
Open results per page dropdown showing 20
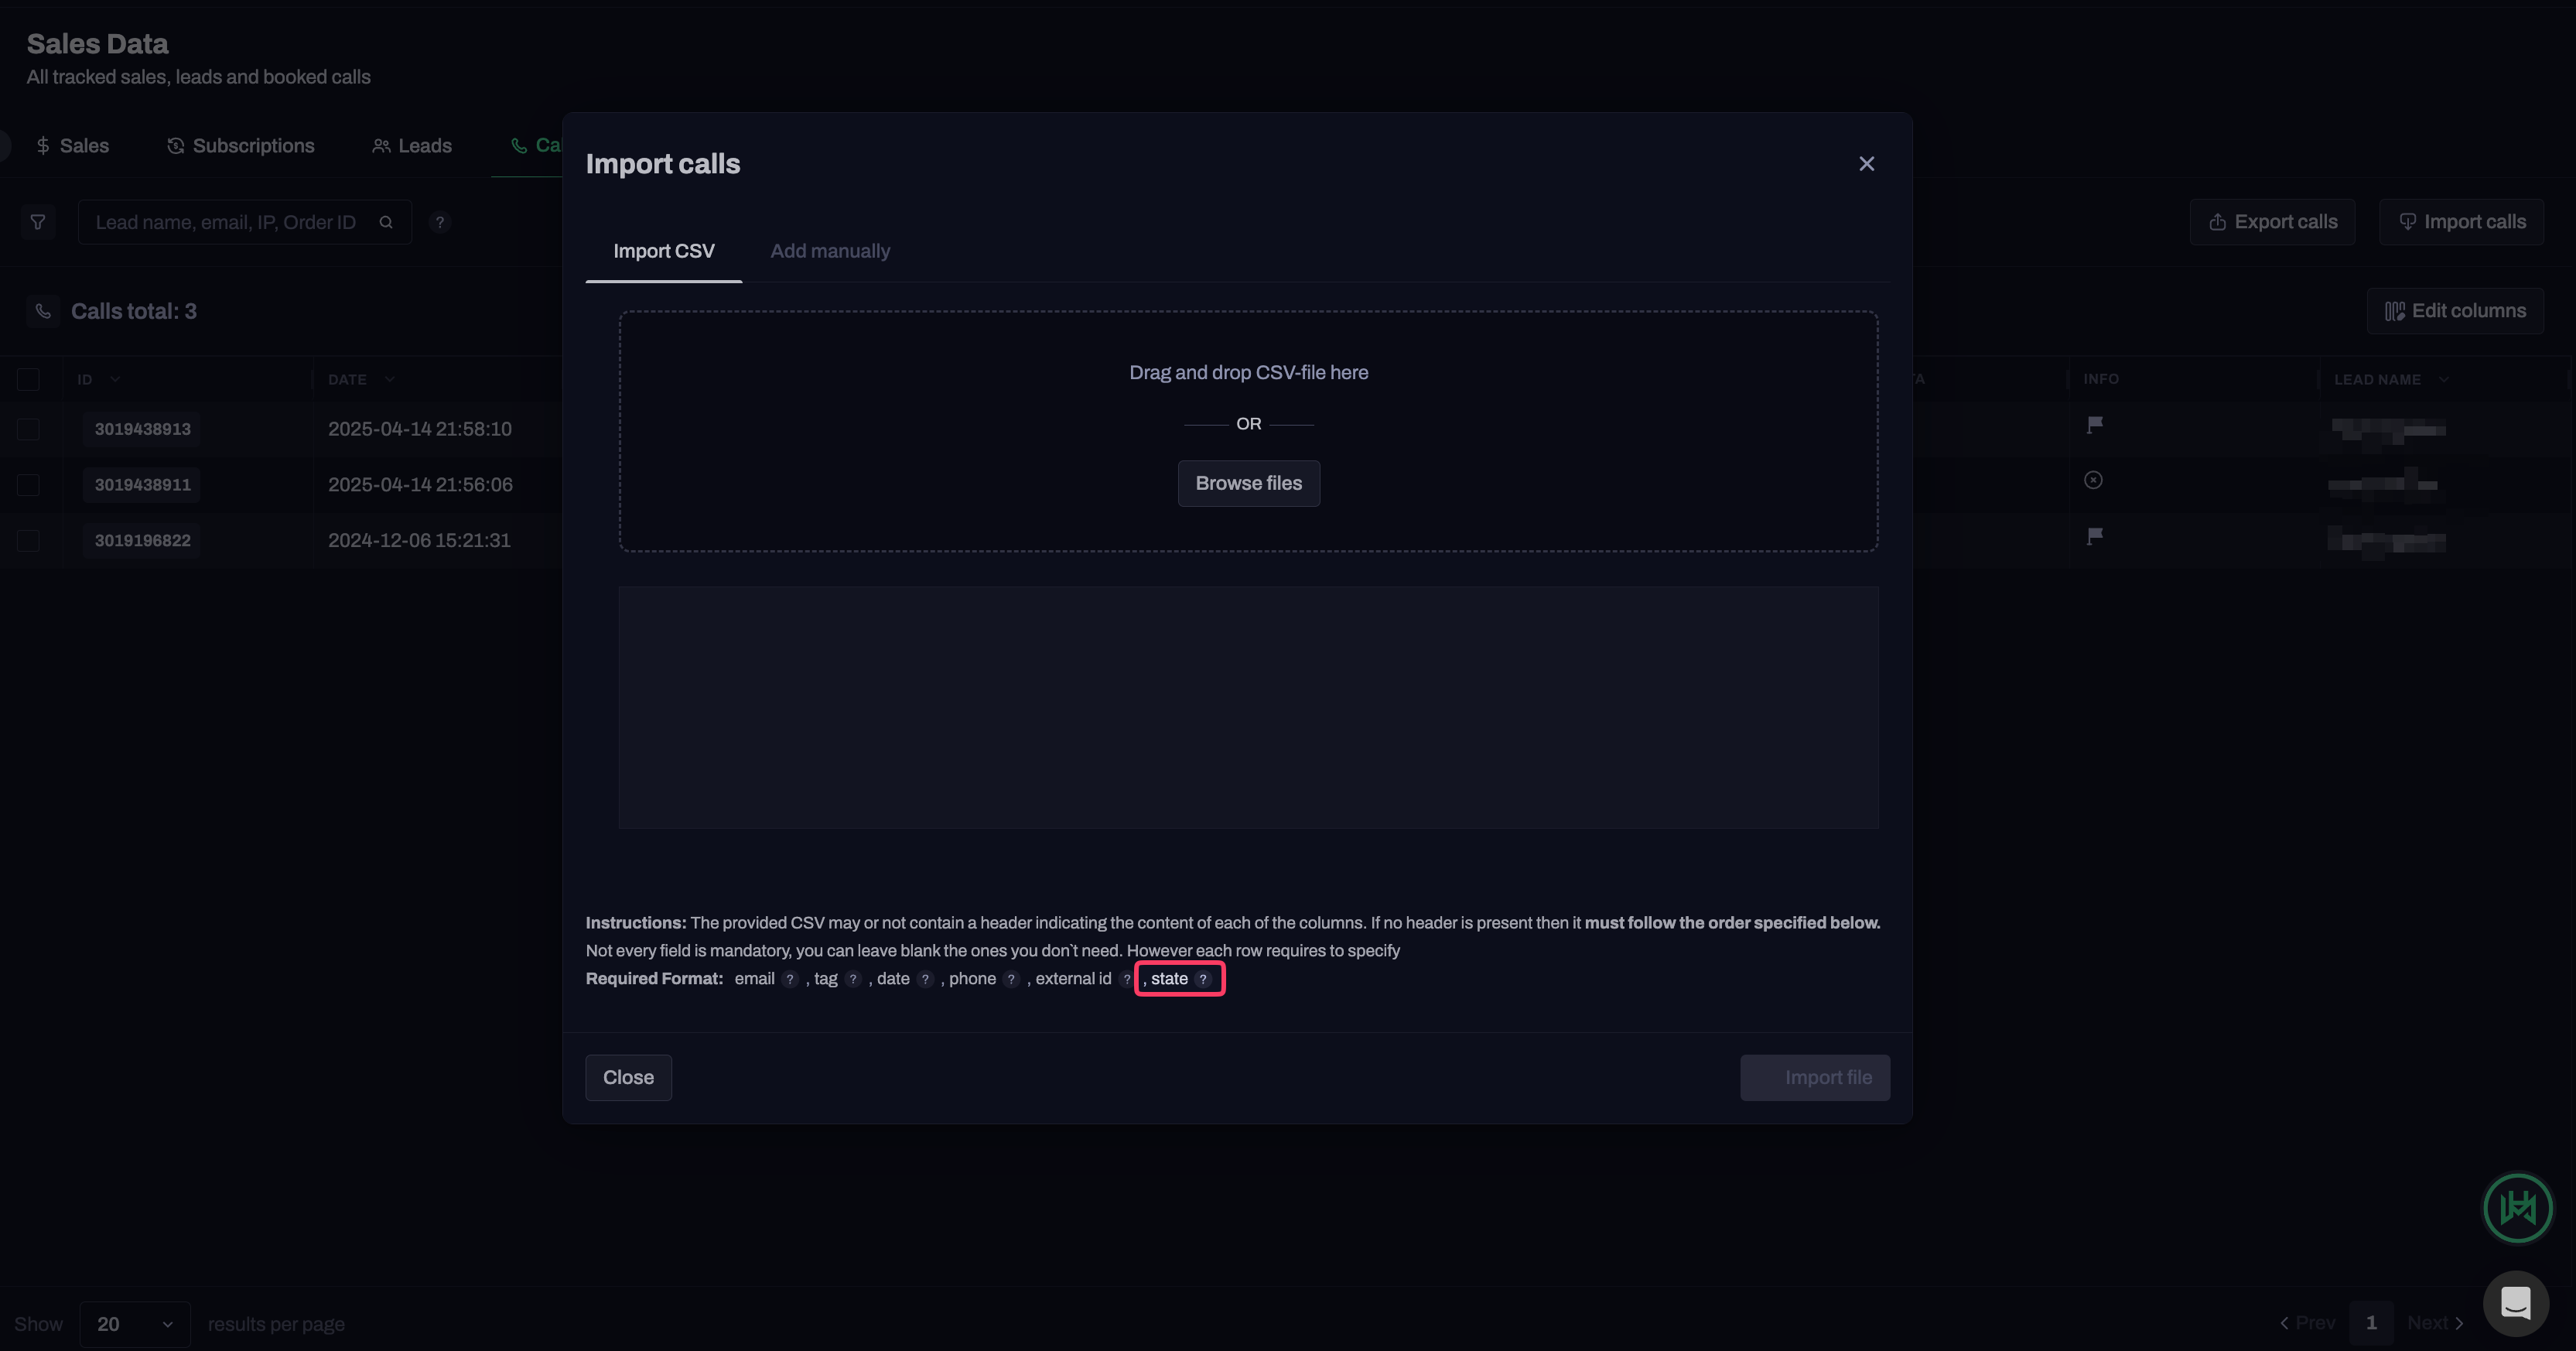(x=135, y=1324)
